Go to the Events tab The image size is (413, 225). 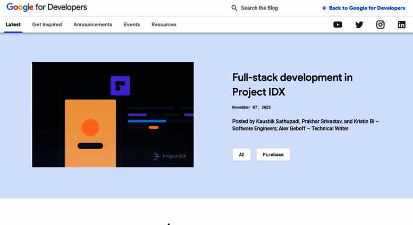[x=132, y=24]
